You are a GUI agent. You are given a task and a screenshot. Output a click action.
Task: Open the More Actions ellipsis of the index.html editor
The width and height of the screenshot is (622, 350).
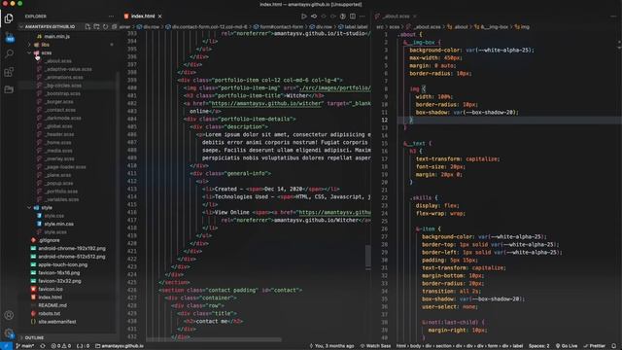(363, 17)
